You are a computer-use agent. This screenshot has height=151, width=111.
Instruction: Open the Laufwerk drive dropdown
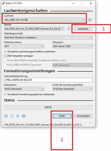pos(45,20)
